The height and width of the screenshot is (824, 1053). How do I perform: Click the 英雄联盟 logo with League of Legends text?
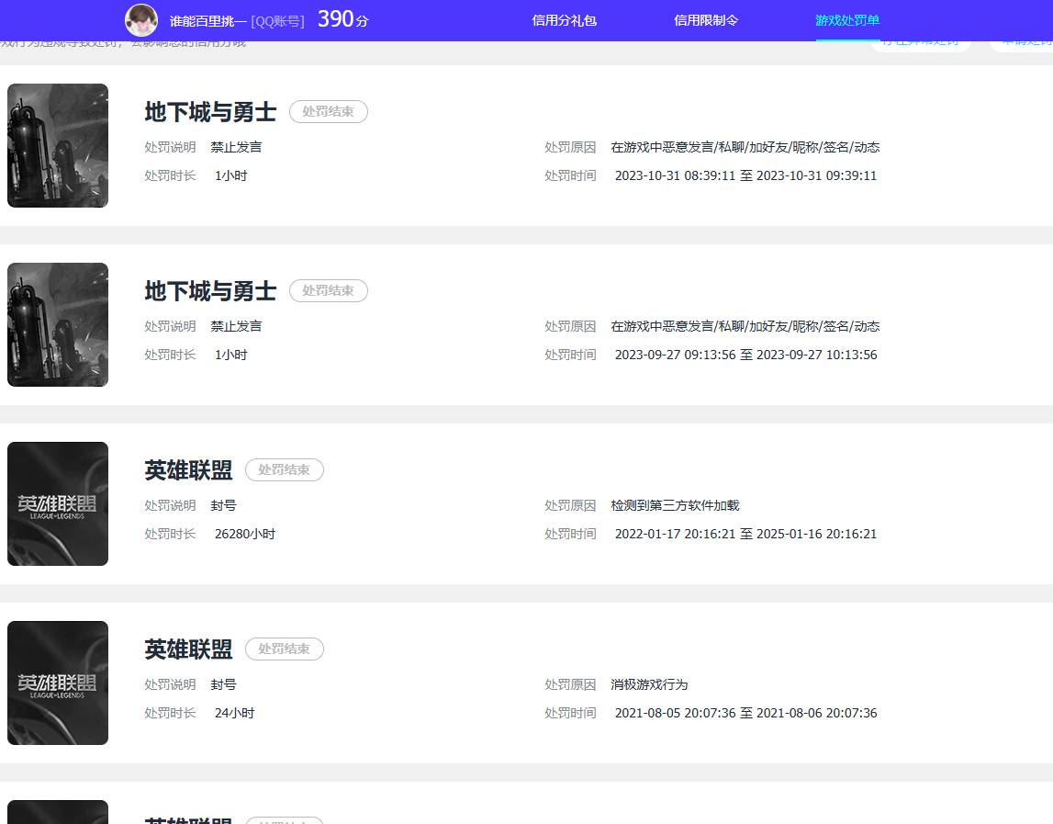click(x=57, y=503)
